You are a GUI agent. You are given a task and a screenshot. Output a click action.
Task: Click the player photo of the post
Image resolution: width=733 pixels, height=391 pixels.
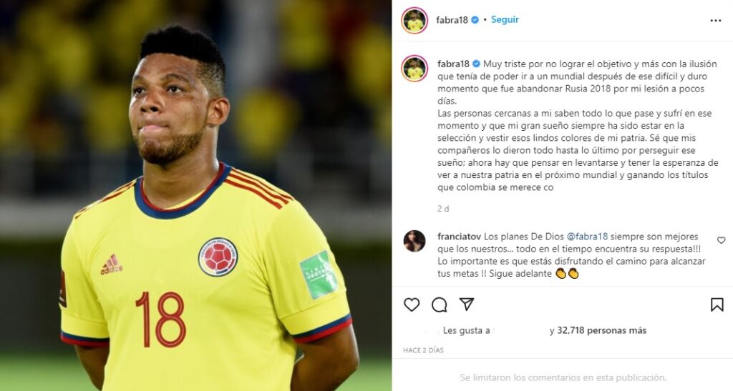[x=196, y=196]
